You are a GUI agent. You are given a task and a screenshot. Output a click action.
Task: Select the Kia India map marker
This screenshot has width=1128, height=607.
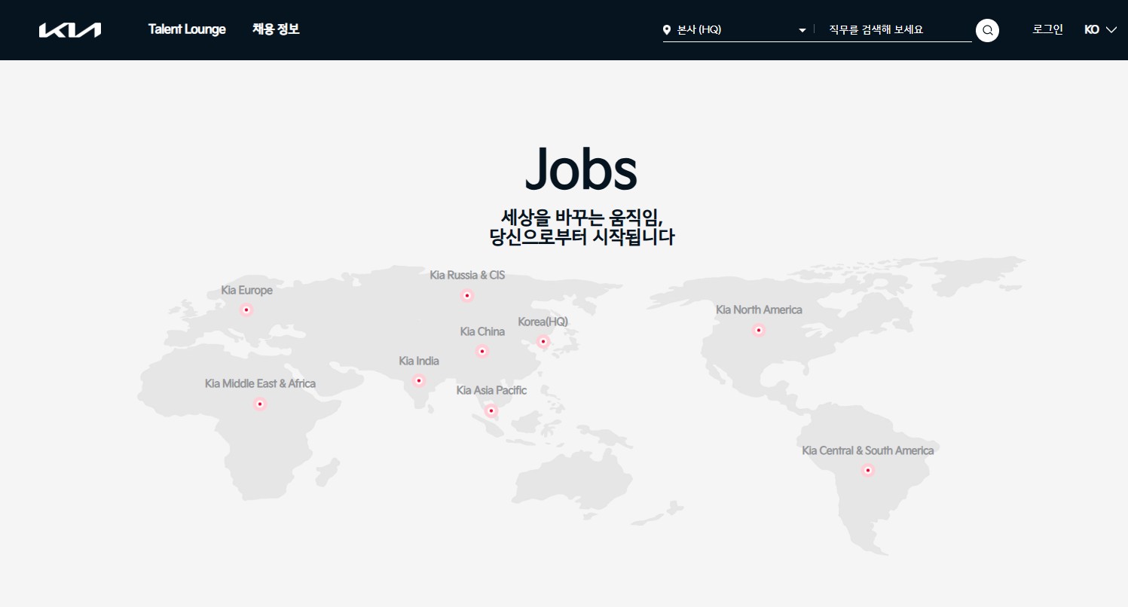click(418, 380)
